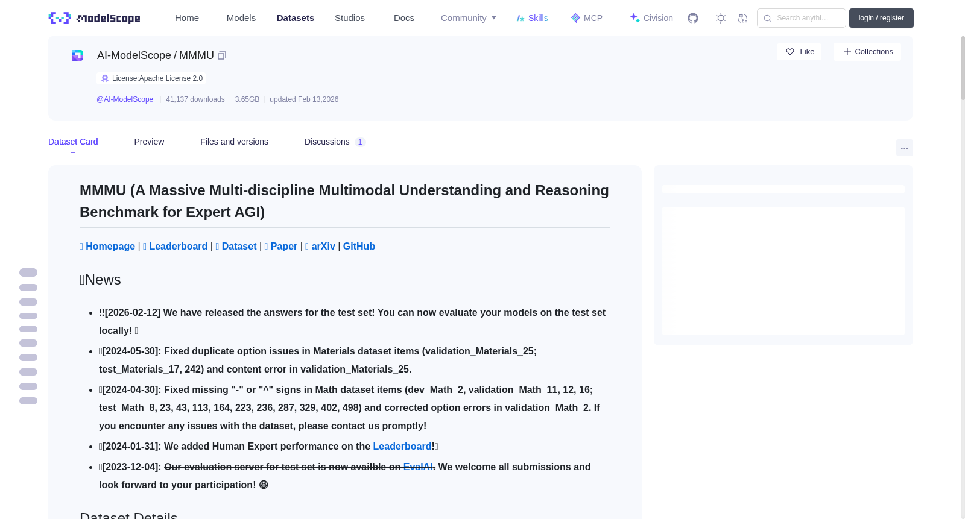
Task: Open the Files and versions tab
Action: [x=234, y=142]
